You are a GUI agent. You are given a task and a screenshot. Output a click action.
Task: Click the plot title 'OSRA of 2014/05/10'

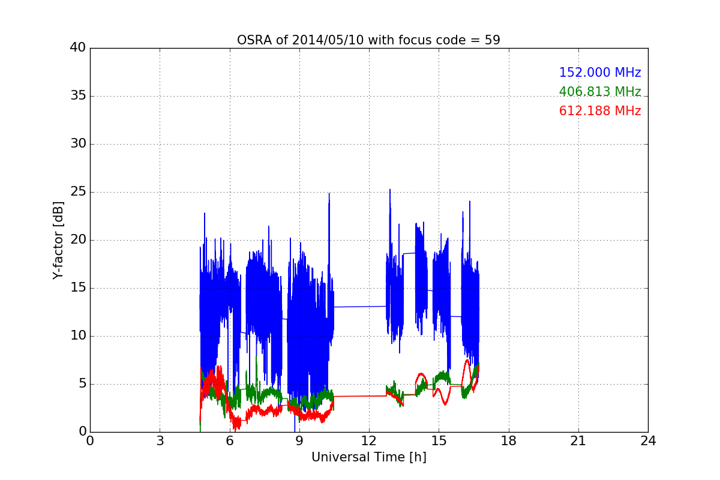[368, 40]
